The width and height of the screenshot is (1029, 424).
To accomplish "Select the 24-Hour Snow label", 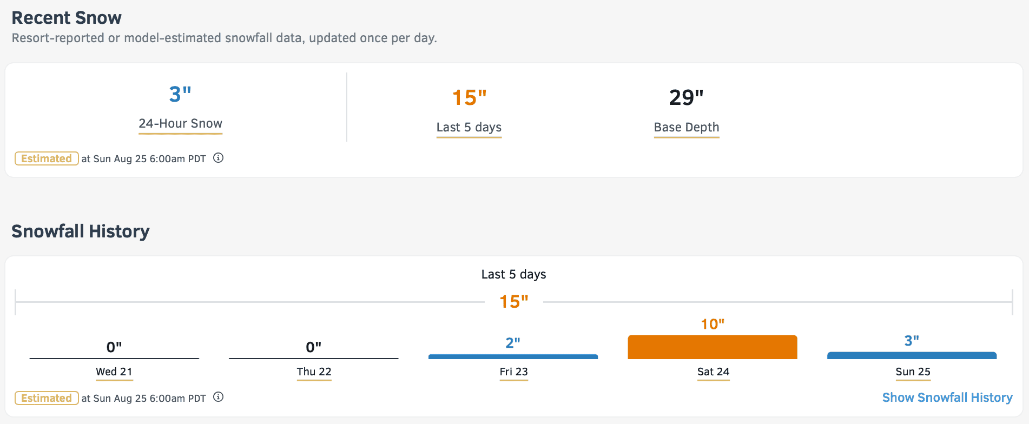I will [180, 123].
